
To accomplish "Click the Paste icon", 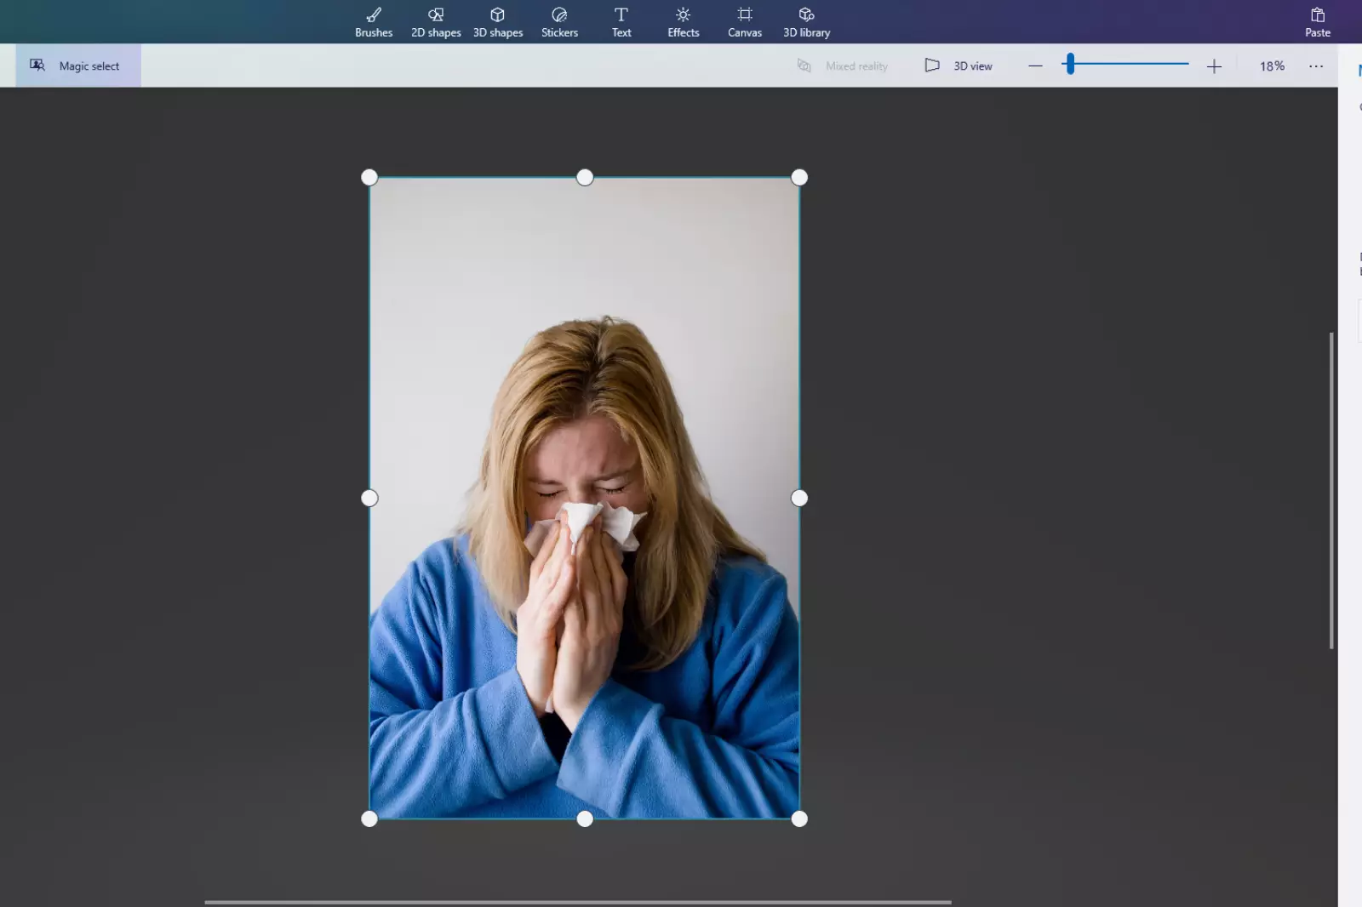I will pyautogui.click(x=1317, y=21).
